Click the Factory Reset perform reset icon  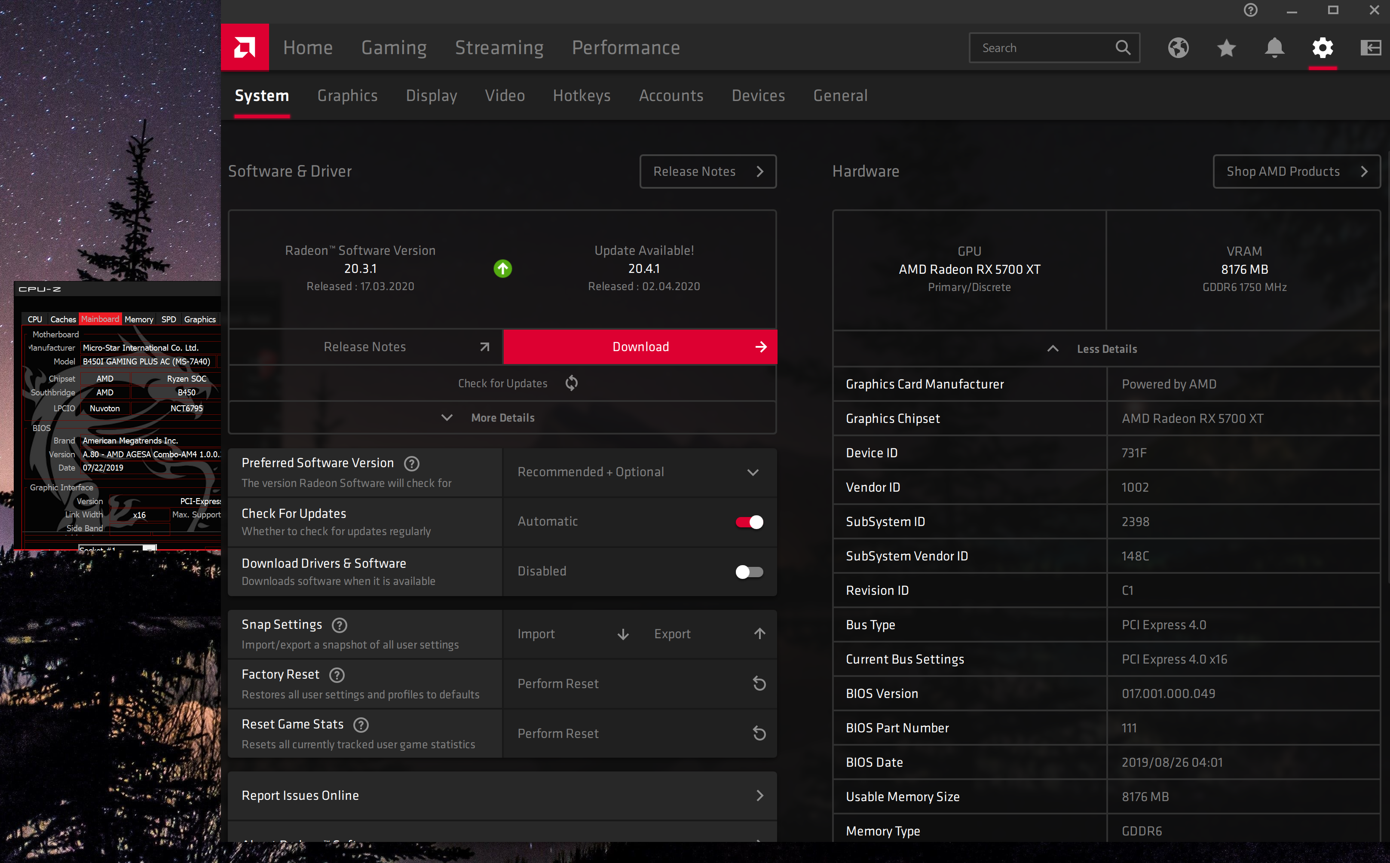tap(759, 683)
